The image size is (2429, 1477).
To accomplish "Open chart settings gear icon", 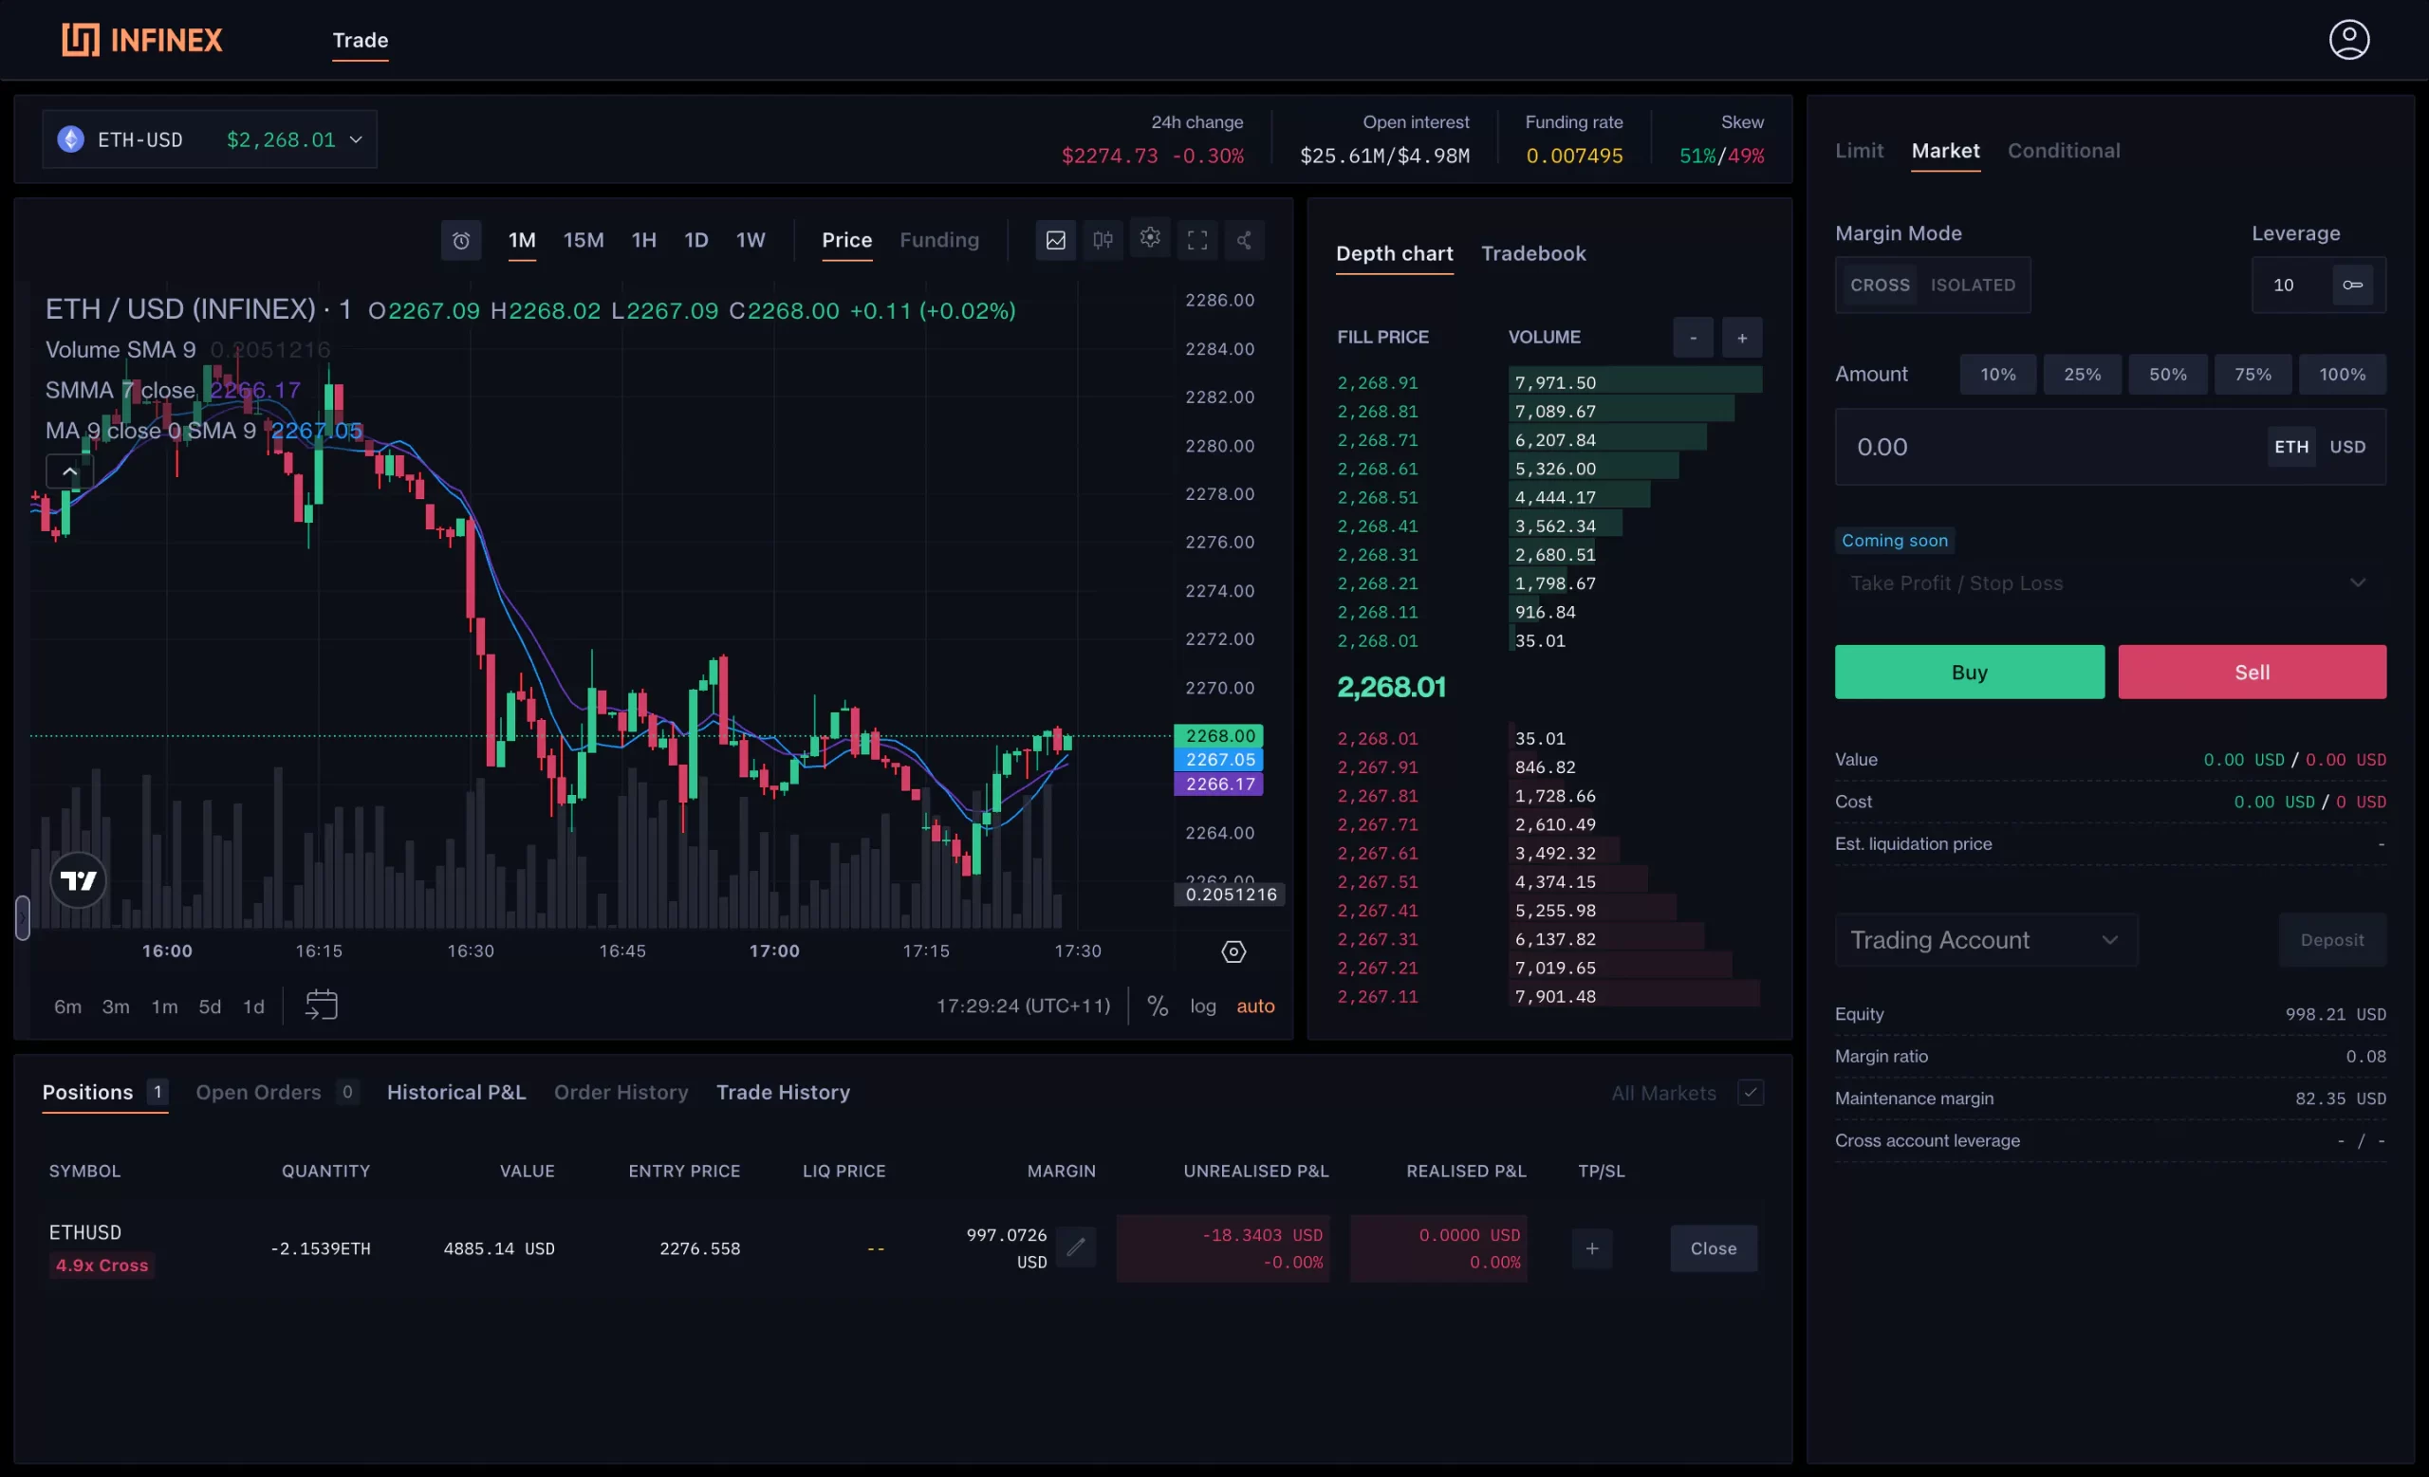I will [x=1149, y=238].
